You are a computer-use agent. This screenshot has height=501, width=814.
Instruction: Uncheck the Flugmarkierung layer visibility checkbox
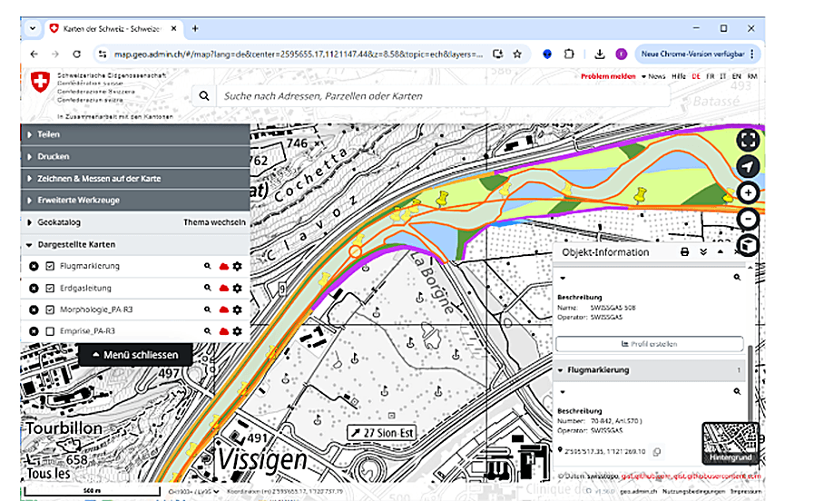coord(50,266)
